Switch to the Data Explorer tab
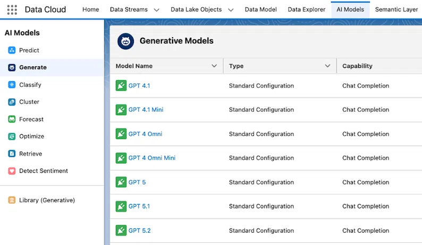 (307, 10)
